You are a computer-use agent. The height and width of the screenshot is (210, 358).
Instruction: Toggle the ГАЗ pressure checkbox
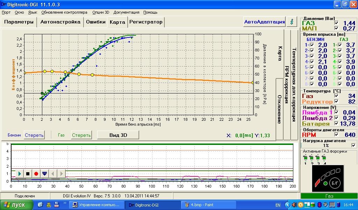[x=336, y=23]
